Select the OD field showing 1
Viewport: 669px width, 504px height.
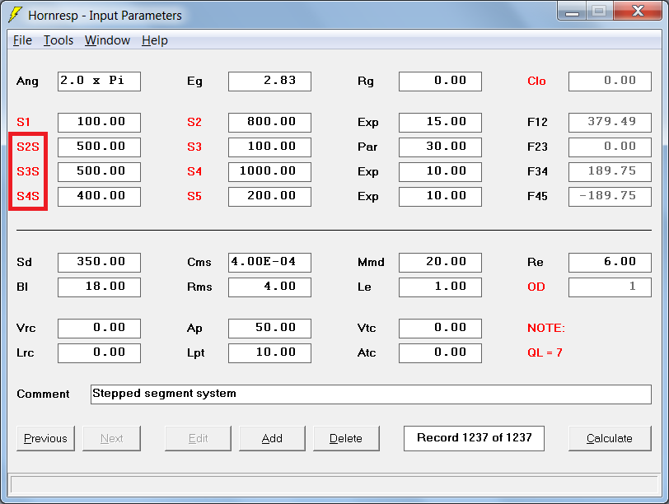[610, 287]
